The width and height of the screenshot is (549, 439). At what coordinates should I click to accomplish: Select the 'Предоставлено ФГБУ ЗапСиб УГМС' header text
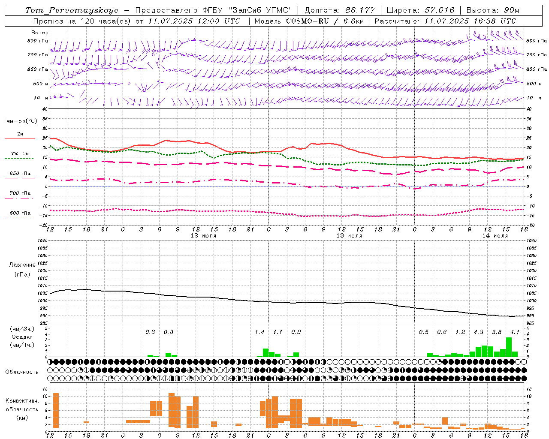213,10
